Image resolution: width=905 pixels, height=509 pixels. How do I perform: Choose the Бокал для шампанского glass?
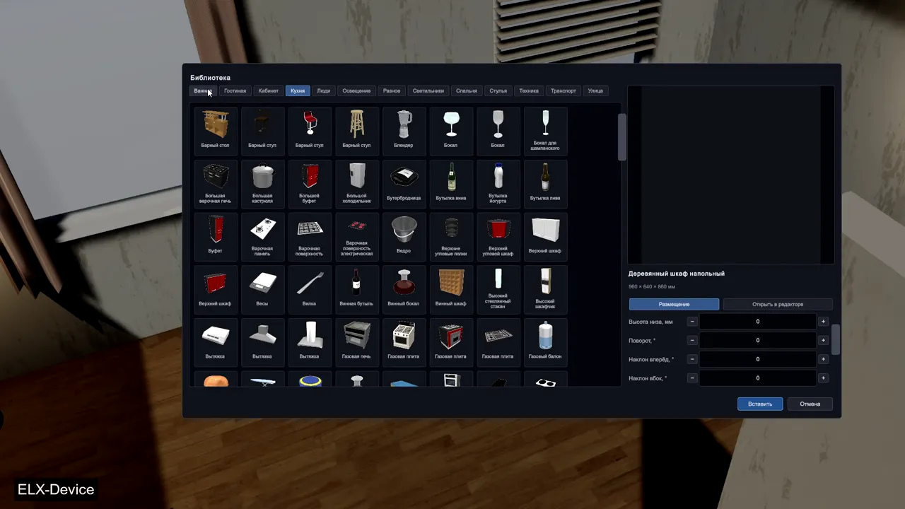pyautogui.click(x=545, y=130)
